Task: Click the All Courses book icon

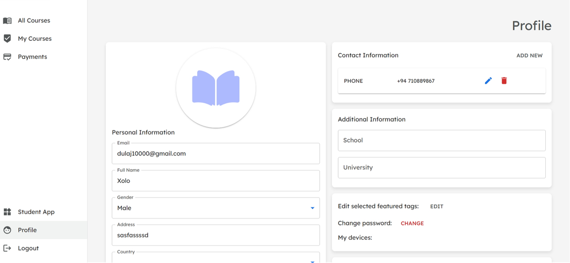Action: [7, 21]
